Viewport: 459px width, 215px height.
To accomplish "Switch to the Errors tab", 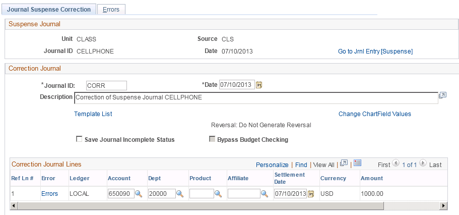I will click(111, 10).
